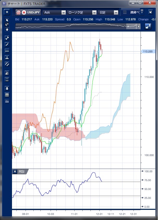Toggle the lock scroll button beside overview
Viewport: 158px width, 220px height.
point(148,26)
